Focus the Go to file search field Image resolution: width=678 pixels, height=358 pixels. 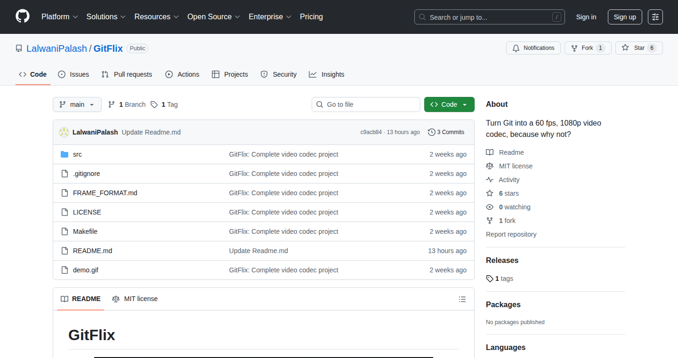click(366, 104)
